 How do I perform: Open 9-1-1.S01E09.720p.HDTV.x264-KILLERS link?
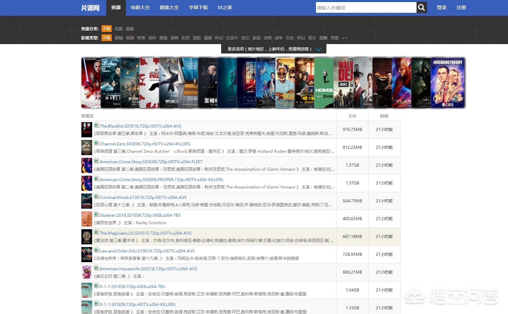pos(137,305)
